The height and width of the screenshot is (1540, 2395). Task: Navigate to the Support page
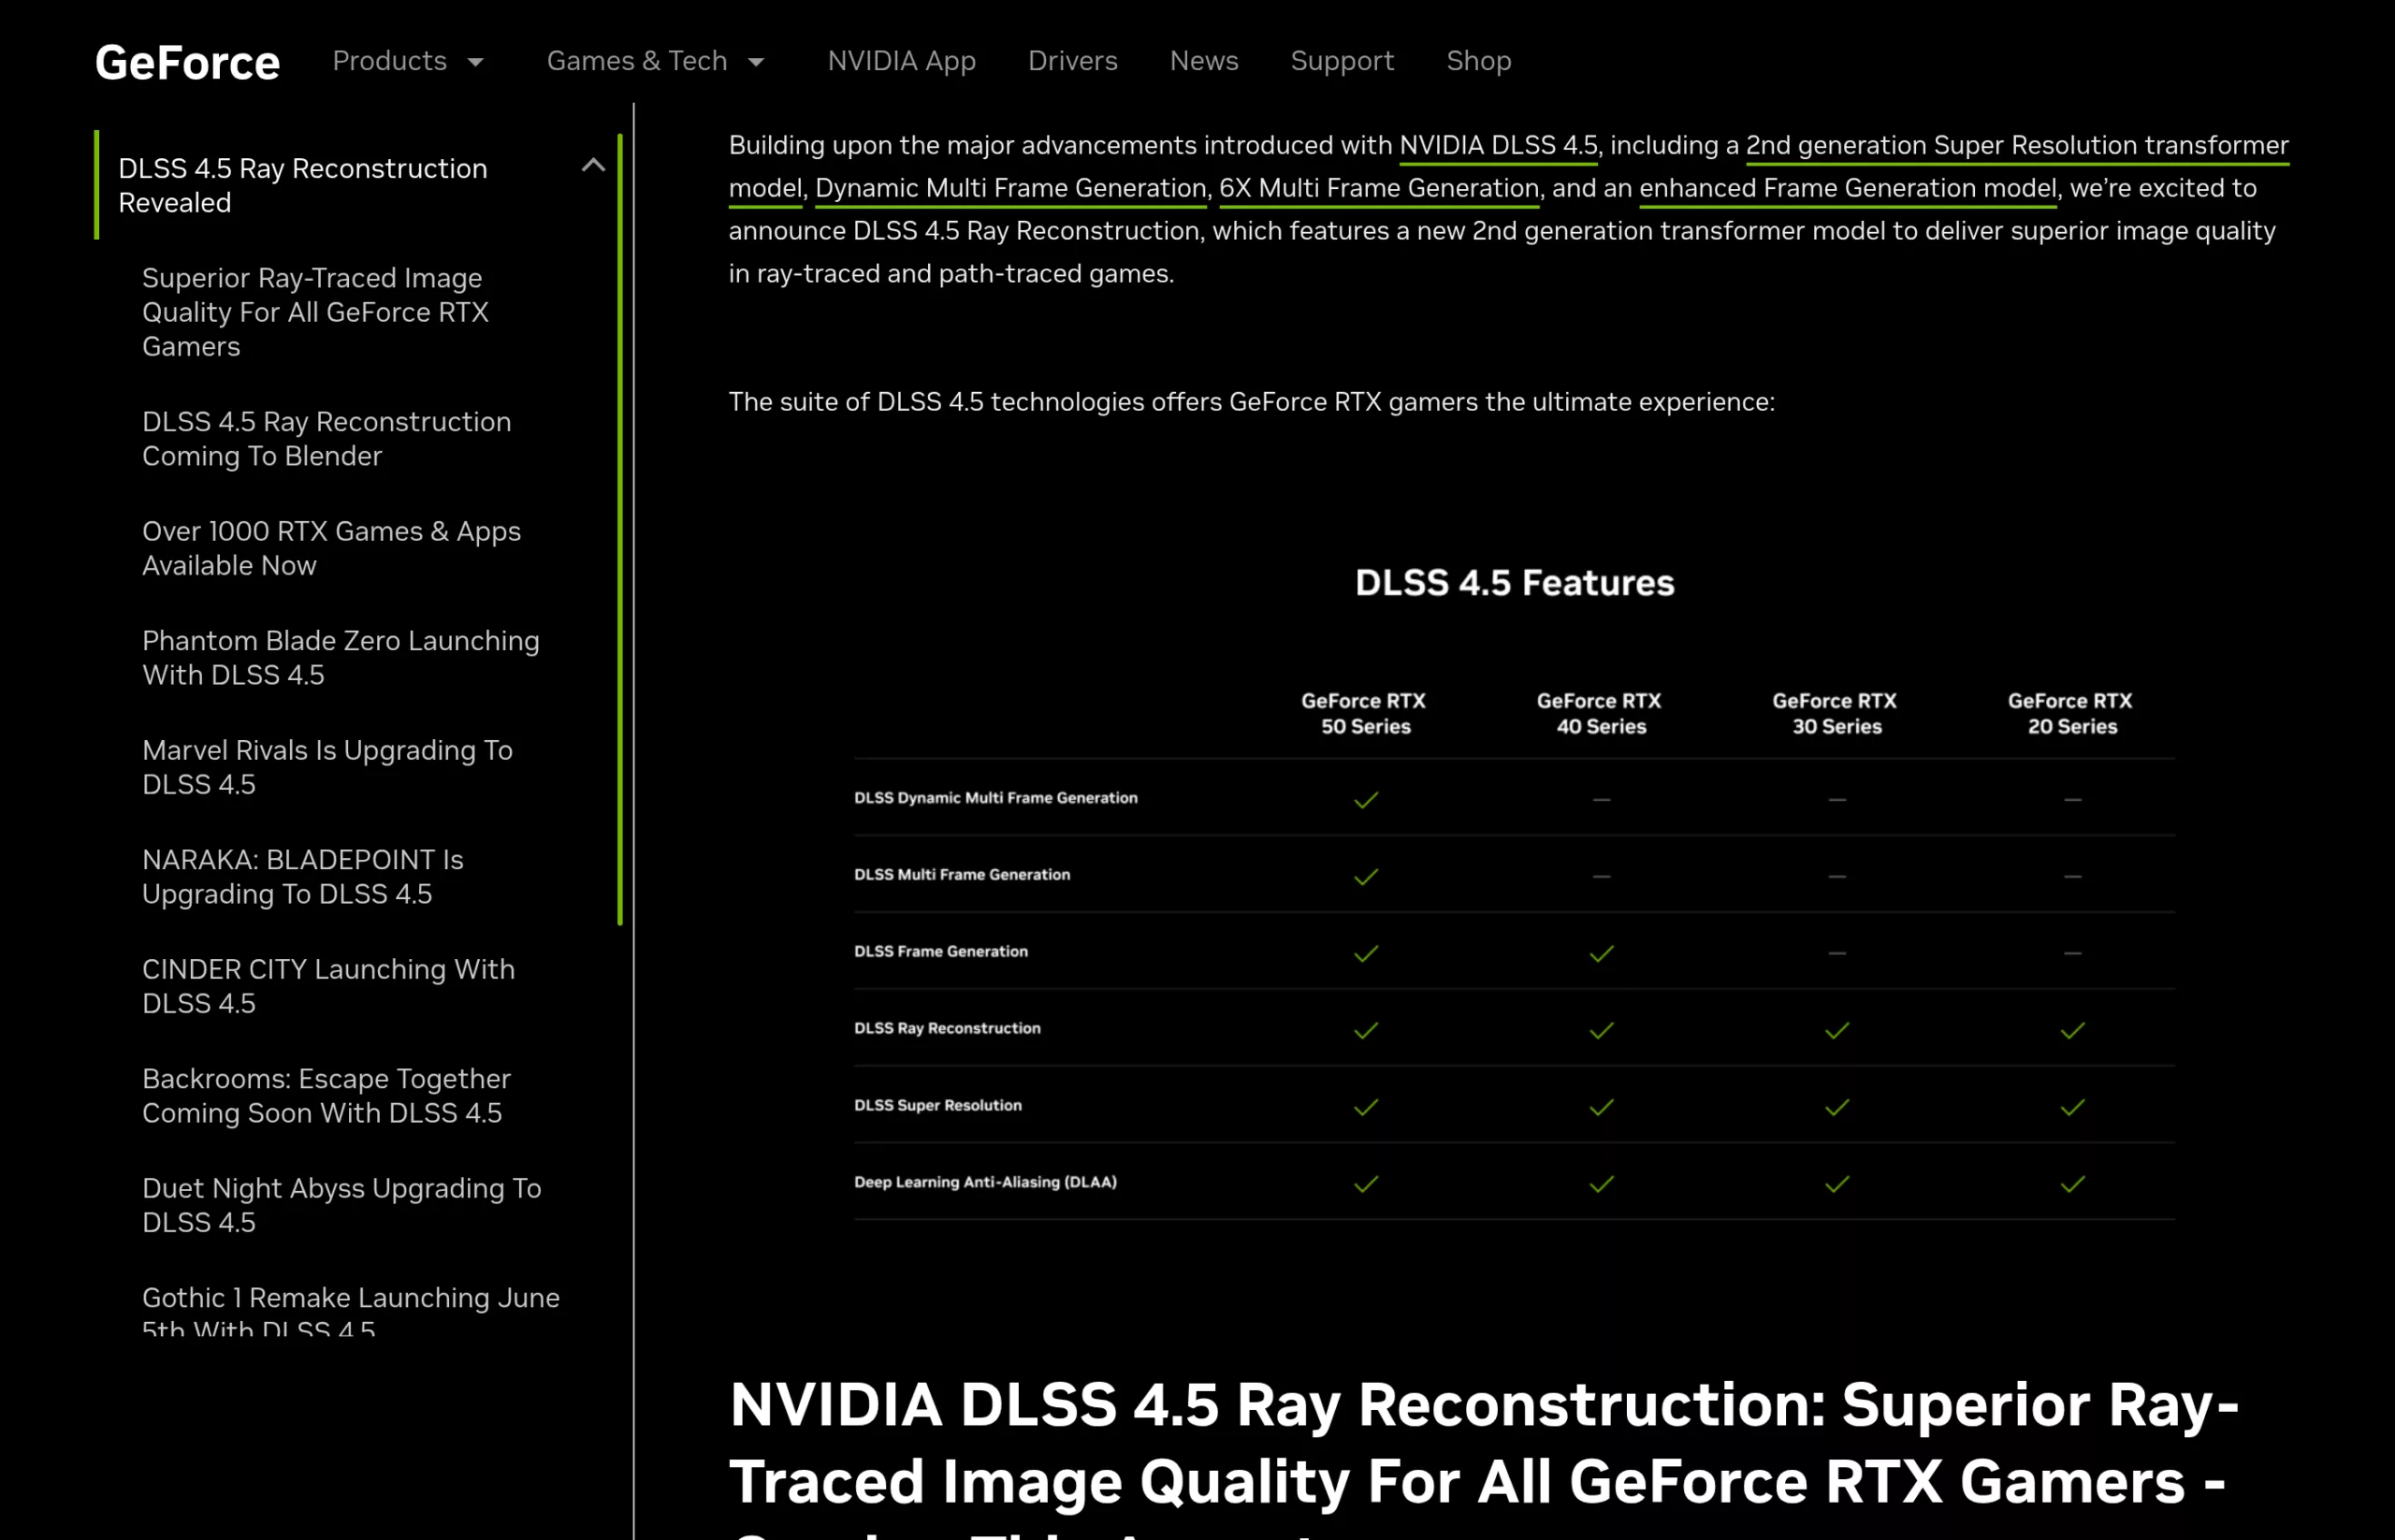[x=1342, y=61]
